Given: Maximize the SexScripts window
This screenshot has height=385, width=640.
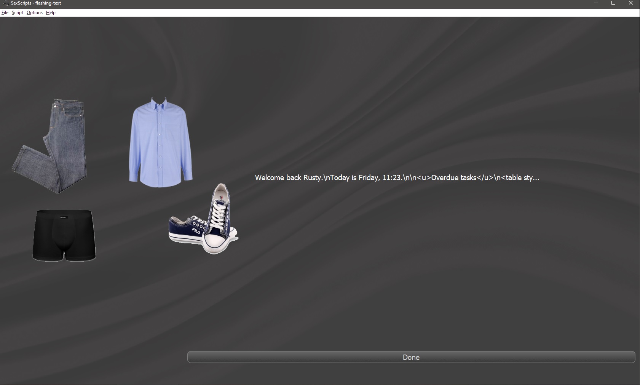Looking at the screenshot, I should [613, 3].
